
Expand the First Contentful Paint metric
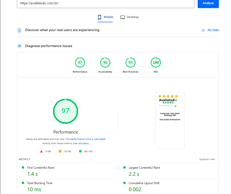(x=41, y=168)
